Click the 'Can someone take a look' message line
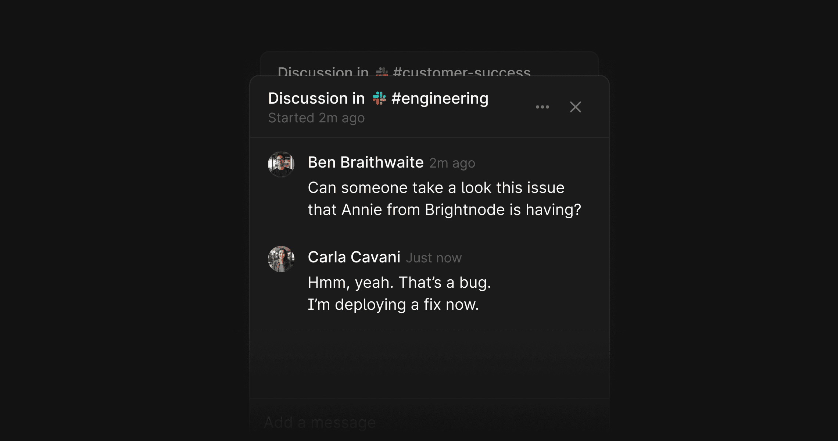The image size is (838, 441). [x=436, y=188]
